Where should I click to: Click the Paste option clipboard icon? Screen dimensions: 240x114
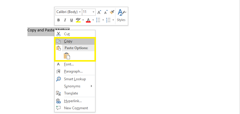[x=67, y=56]
